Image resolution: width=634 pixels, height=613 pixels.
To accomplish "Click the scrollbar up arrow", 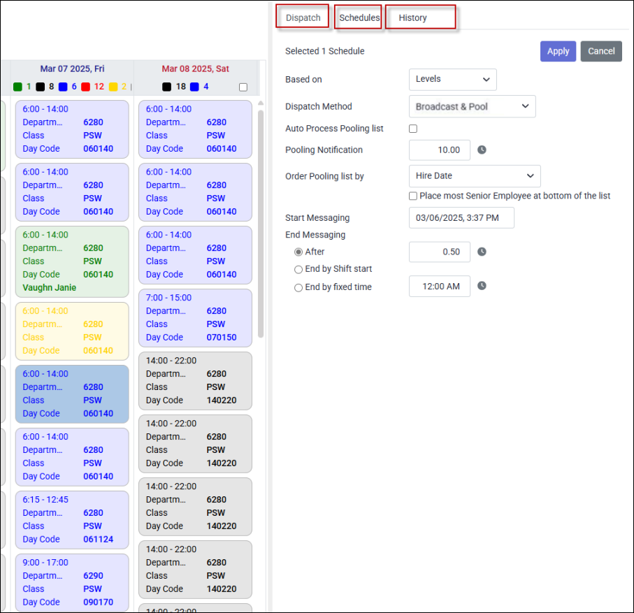I will 261,103.
